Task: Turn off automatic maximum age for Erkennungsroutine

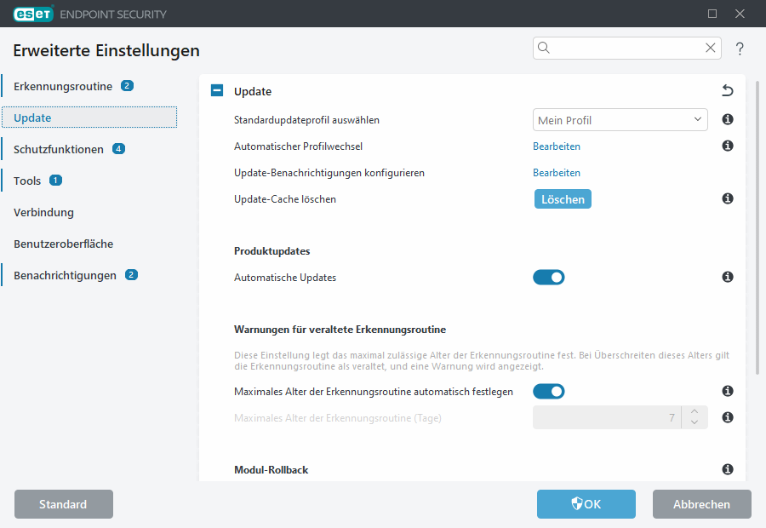Action: pos(549,391)
